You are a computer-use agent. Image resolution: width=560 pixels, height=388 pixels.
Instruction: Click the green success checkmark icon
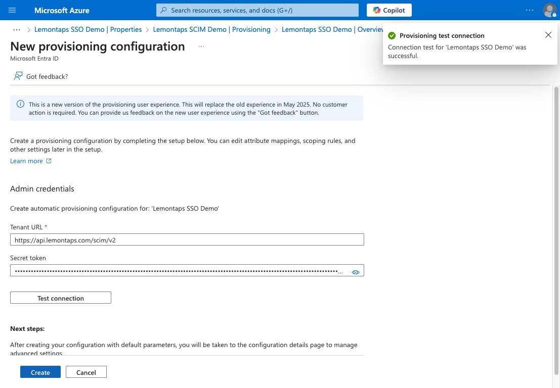pyautogui.click(x=392, y=36)
